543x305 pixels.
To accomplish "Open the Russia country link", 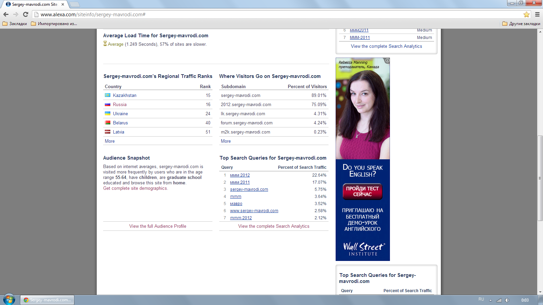I will click(120, 104).
